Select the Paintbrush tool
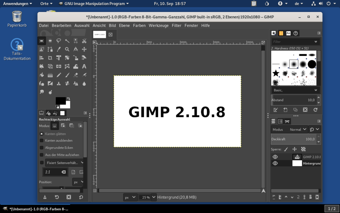Viewport: 340px width, 213px height. (67, 75)
